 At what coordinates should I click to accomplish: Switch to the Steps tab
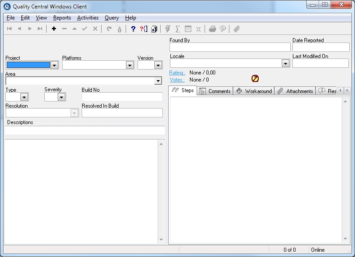pyautogui.click(x=183, y=90)
